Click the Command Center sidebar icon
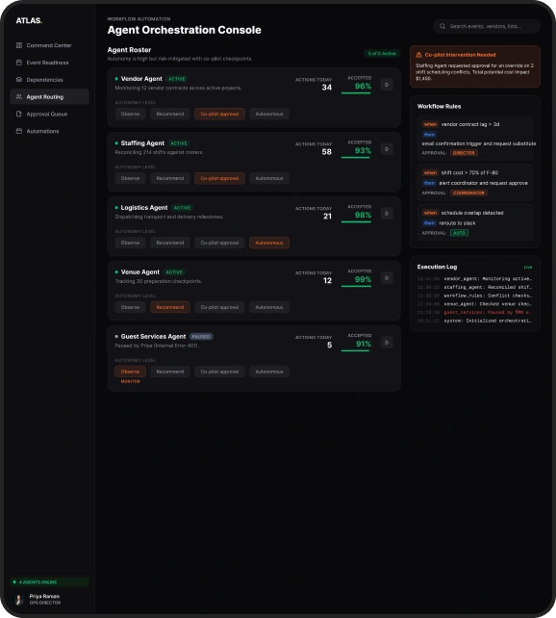556x618 pixels. point(19,45)
